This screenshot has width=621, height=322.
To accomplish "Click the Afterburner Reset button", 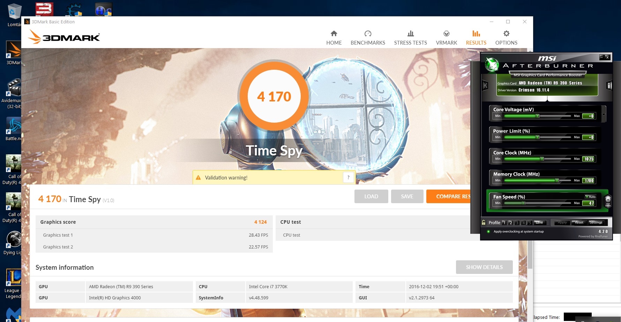I will coord(579,222).
